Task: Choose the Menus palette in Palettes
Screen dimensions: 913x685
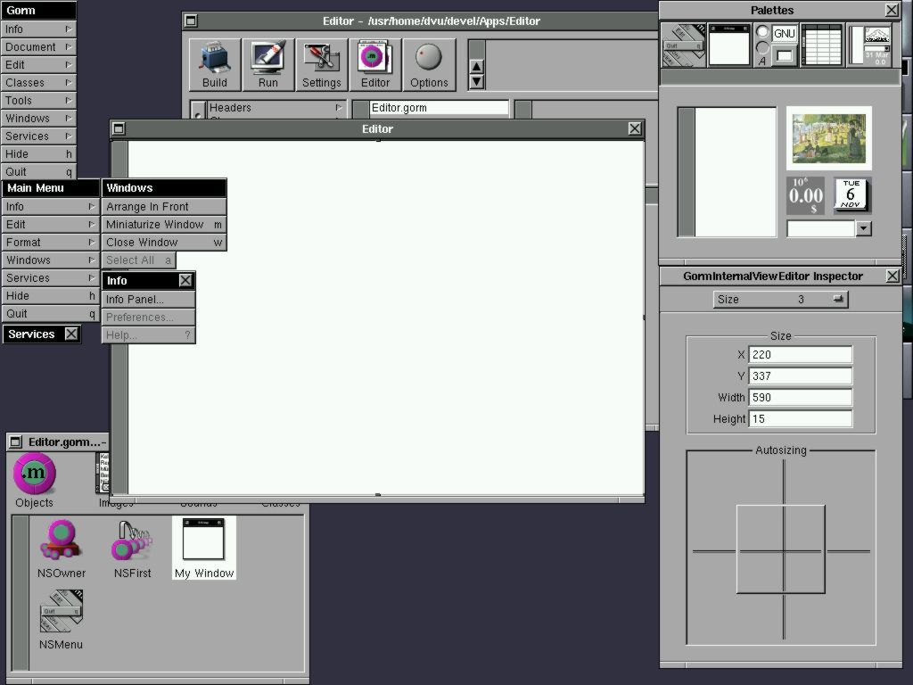Action: point(683,45)
